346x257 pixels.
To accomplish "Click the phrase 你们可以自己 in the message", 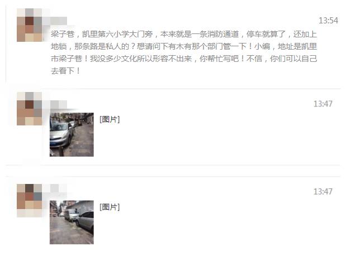I will click(x=293, y=59).
